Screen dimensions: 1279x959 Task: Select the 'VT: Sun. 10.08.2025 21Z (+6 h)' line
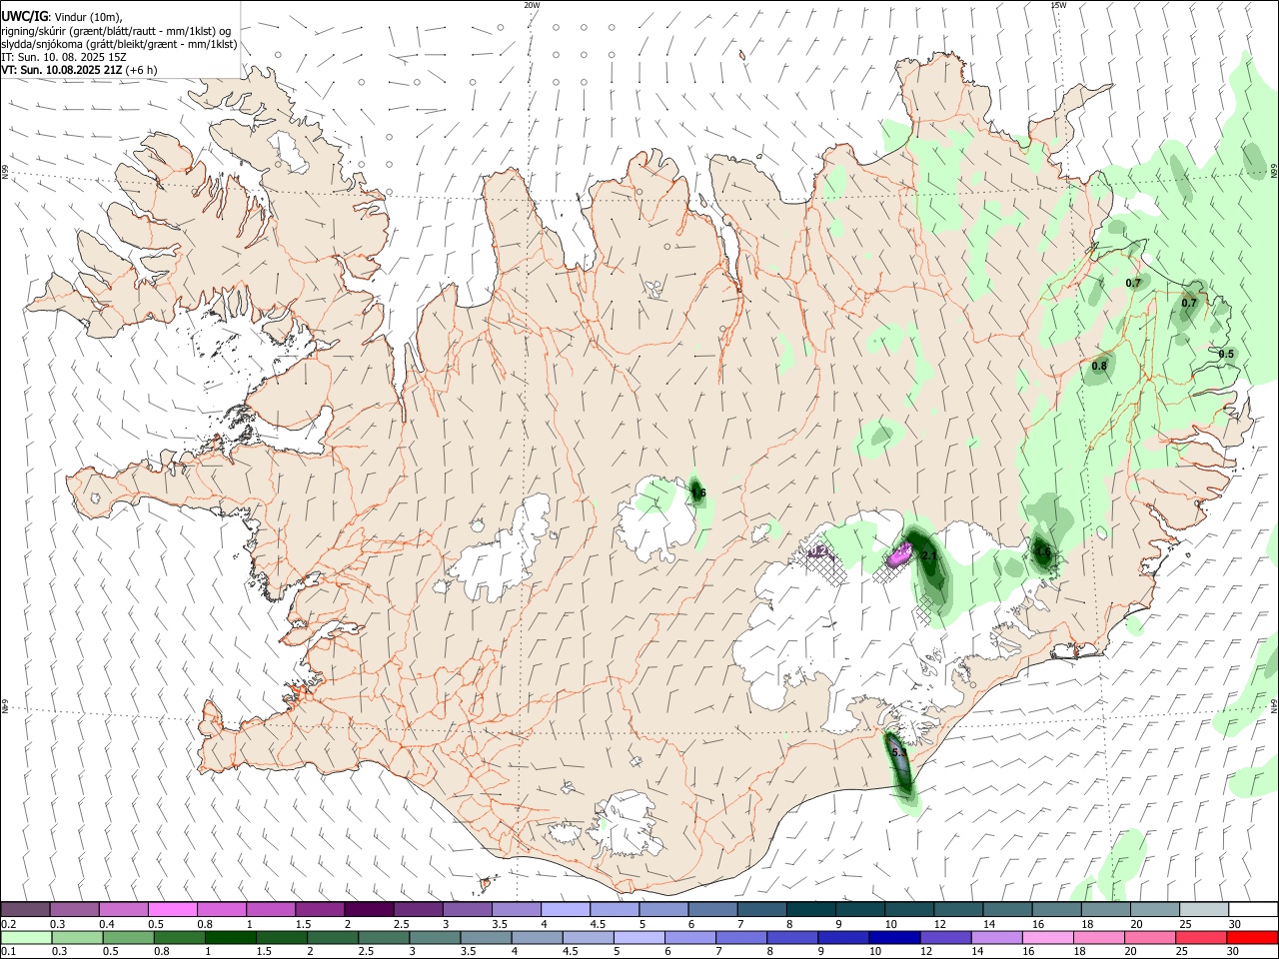click(79, 70)
